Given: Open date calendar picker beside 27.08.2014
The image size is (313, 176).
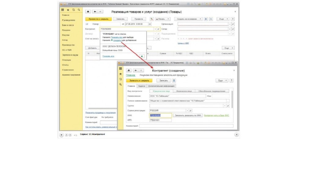Looking at the screenshot, I should point(150,24).
